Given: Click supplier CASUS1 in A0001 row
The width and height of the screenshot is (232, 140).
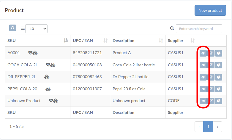Looking at the screenshot, I should 176,53.
